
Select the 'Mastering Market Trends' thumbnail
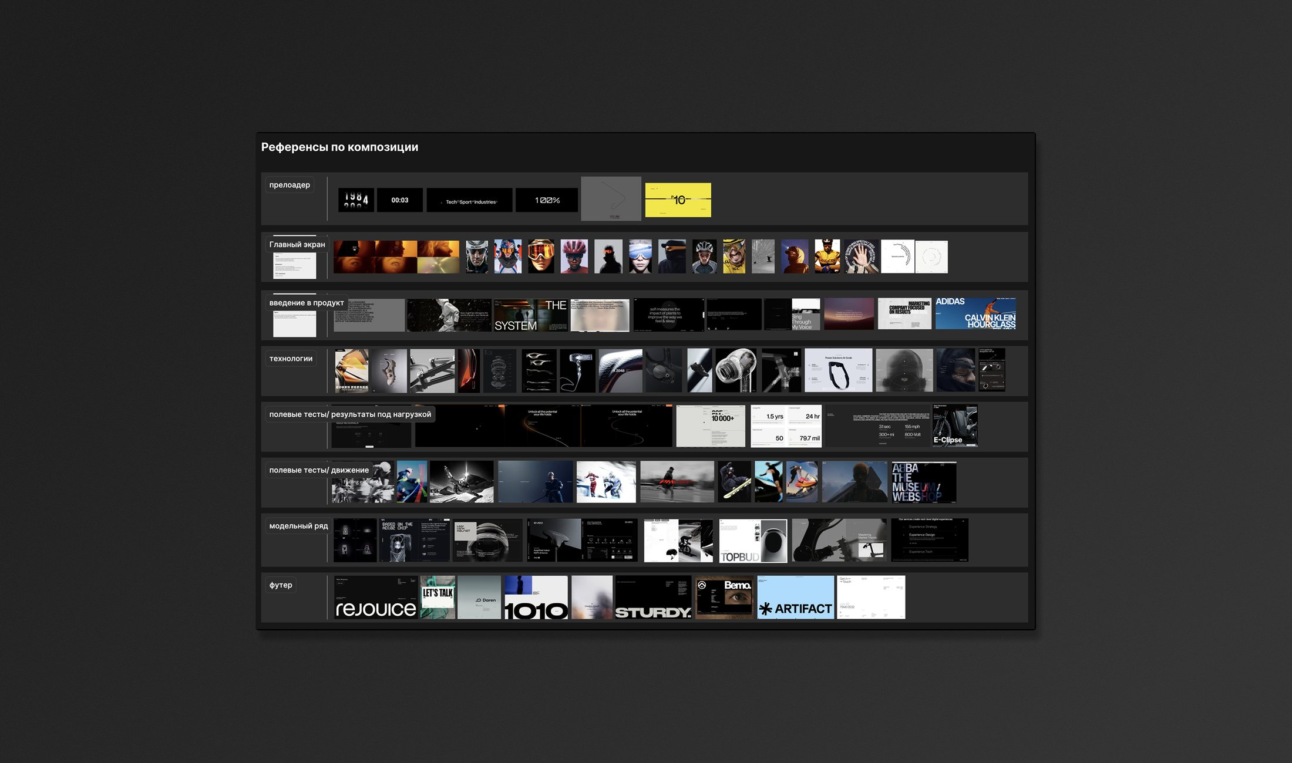point(839,540)
